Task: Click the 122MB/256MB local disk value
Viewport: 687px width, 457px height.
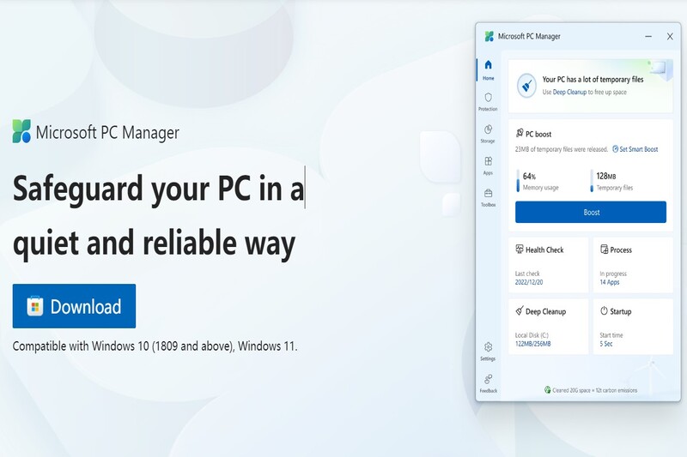Action: 532,344
